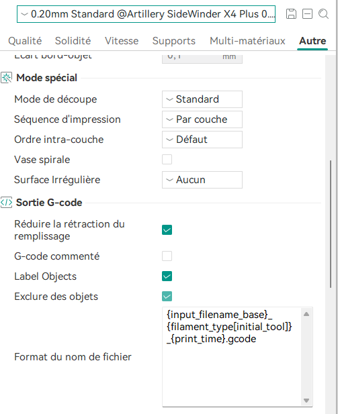The width and height of the screenshot is (338, 414).
Task: Toggle the Vase spirale checkbox
Action: [x=167, y=160]
